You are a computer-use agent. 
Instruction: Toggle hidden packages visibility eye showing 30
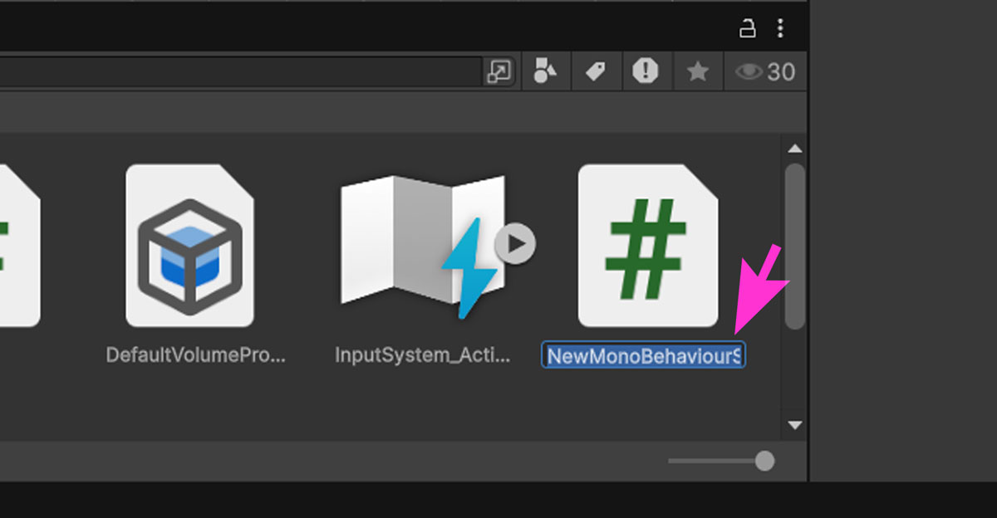point(764,72)
